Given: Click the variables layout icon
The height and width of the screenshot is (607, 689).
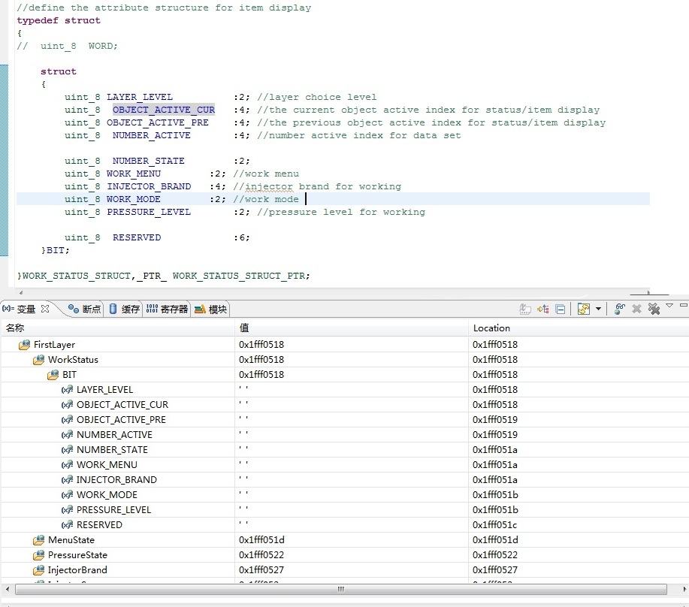Looking at the screenshot, I should (583, 309).
